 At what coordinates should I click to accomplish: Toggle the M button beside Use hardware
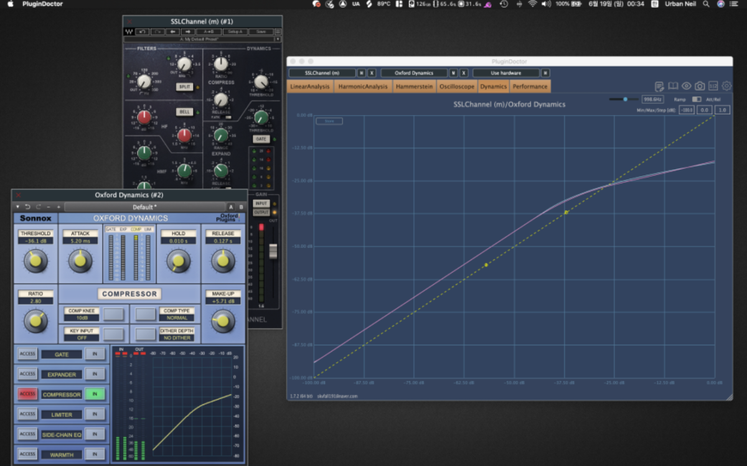point(545,73)
